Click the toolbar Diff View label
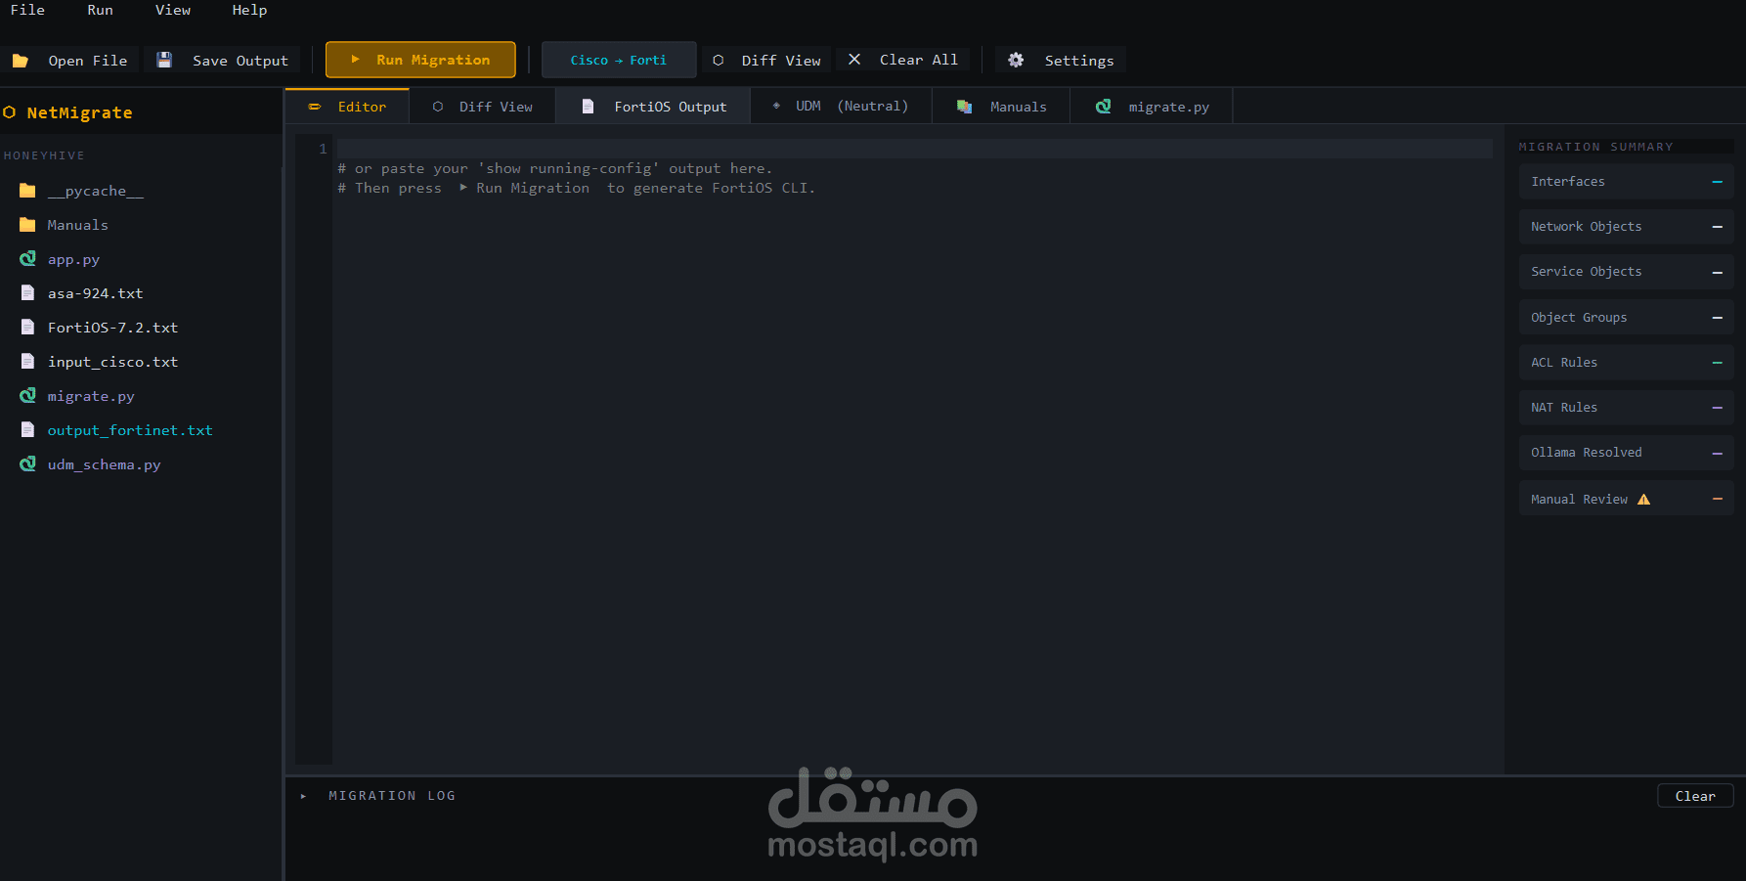The height and width of the screenshot is (881, 1746). pyautogui.click(x=781, y=61)
